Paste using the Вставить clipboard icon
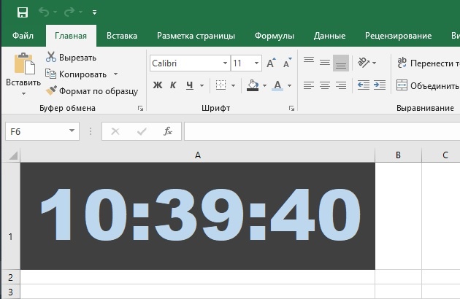Image resolution: width=460 pixels, height=299 pixels. click(x=24, y=63)
